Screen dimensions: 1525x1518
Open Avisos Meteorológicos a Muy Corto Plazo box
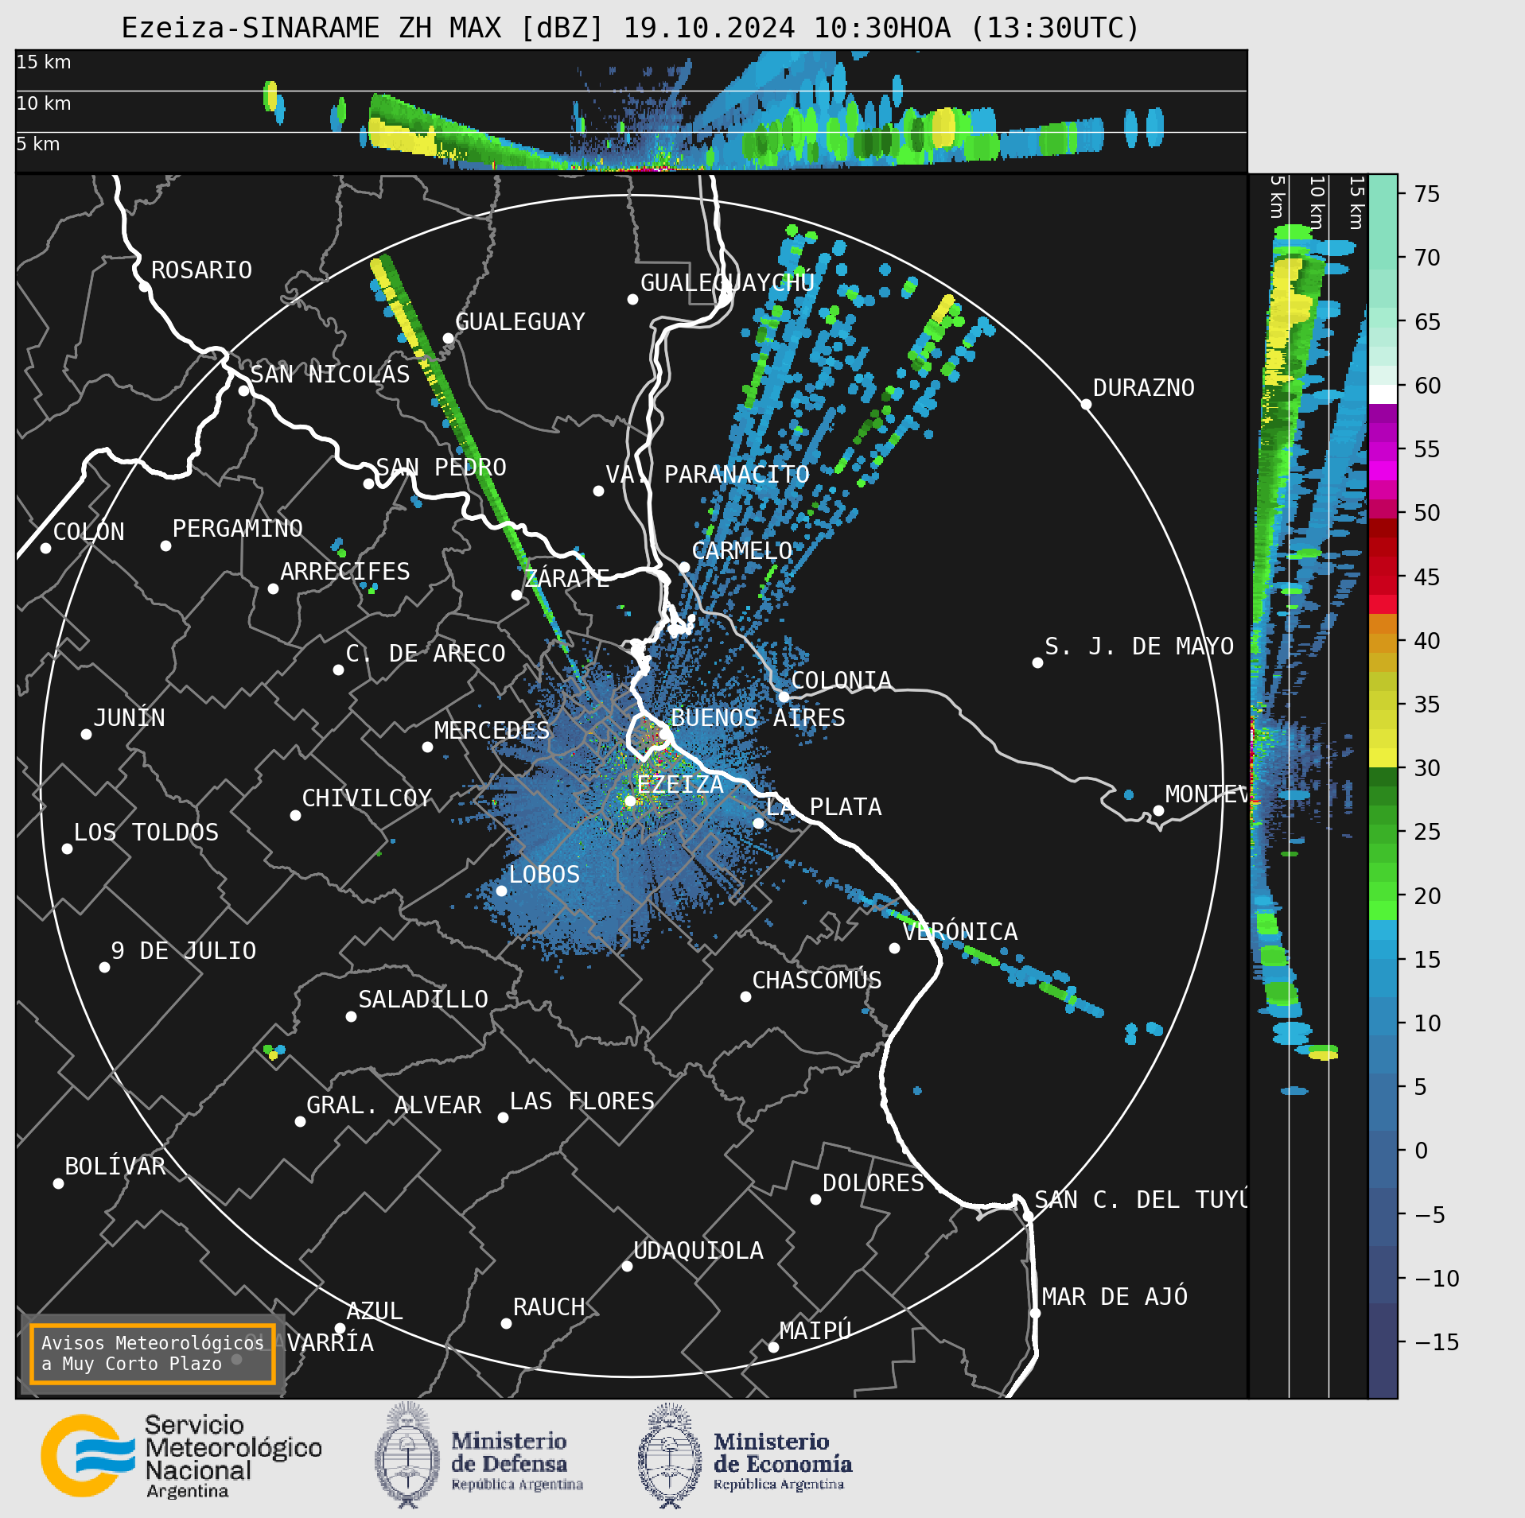[x=153, y=1353]
